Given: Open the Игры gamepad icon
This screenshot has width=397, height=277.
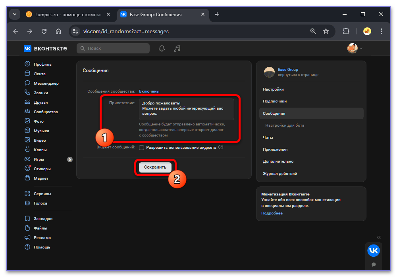Looking at the screenshot, I should point(27,159).
